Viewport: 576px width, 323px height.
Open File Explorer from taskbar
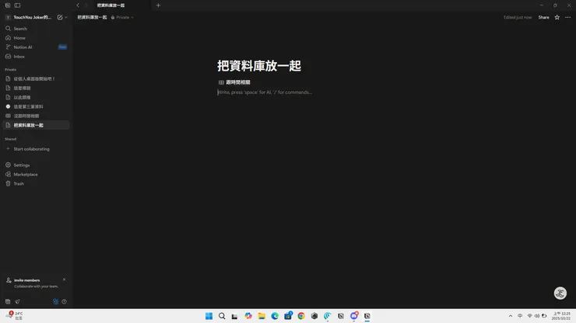point(262,316)
